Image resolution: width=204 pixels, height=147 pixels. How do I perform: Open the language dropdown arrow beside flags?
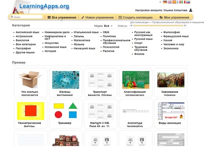[160, 2]
